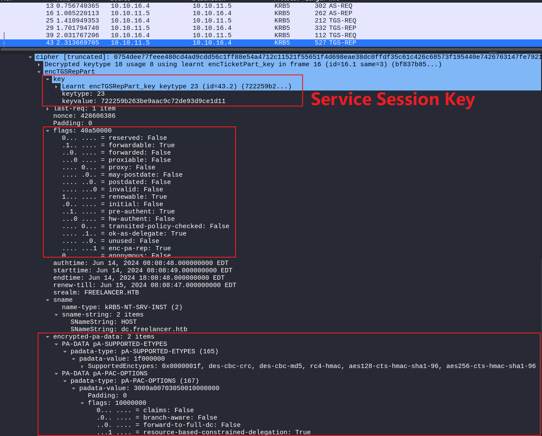Collapse encrypted-pa-data: 2 items node
Viewport: 542px width, 436px height.
click(48, 337)
